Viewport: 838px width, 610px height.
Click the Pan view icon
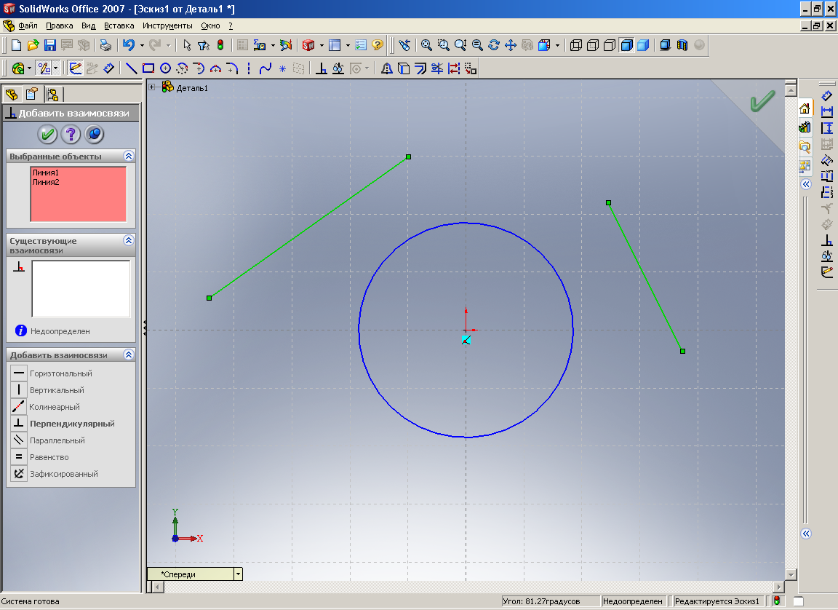pyautogui.click(x=510, y=45)
